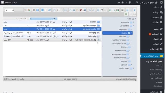
Task: Open Contribute submenu link
Action: pyautogui.click(x=158, y=86)
